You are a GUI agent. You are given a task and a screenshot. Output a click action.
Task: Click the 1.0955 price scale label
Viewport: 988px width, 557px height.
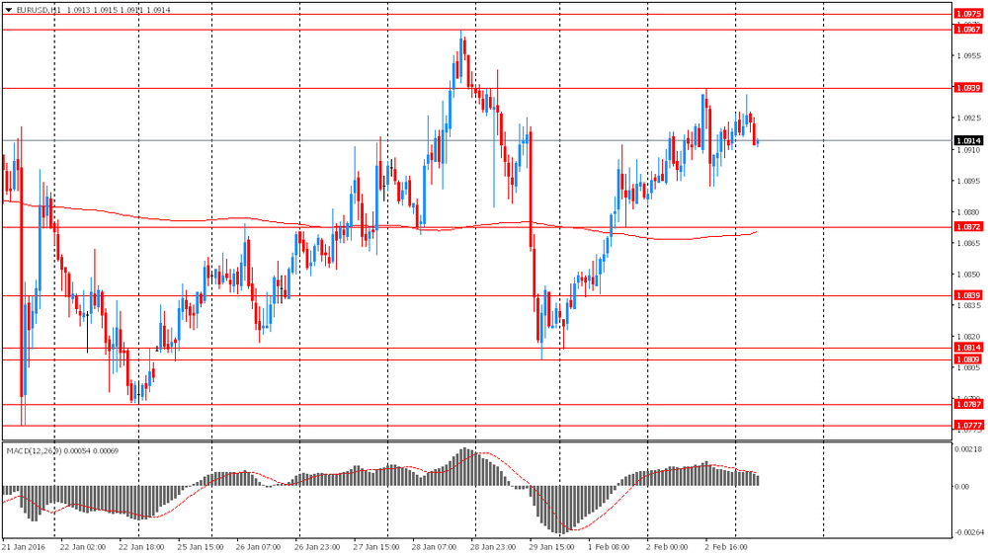tap(967, 56)
